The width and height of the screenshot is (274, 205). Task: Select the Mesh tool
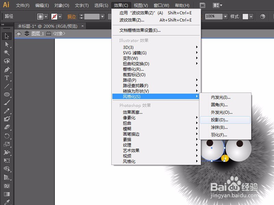pyautogui.click(x=7, y=186)
